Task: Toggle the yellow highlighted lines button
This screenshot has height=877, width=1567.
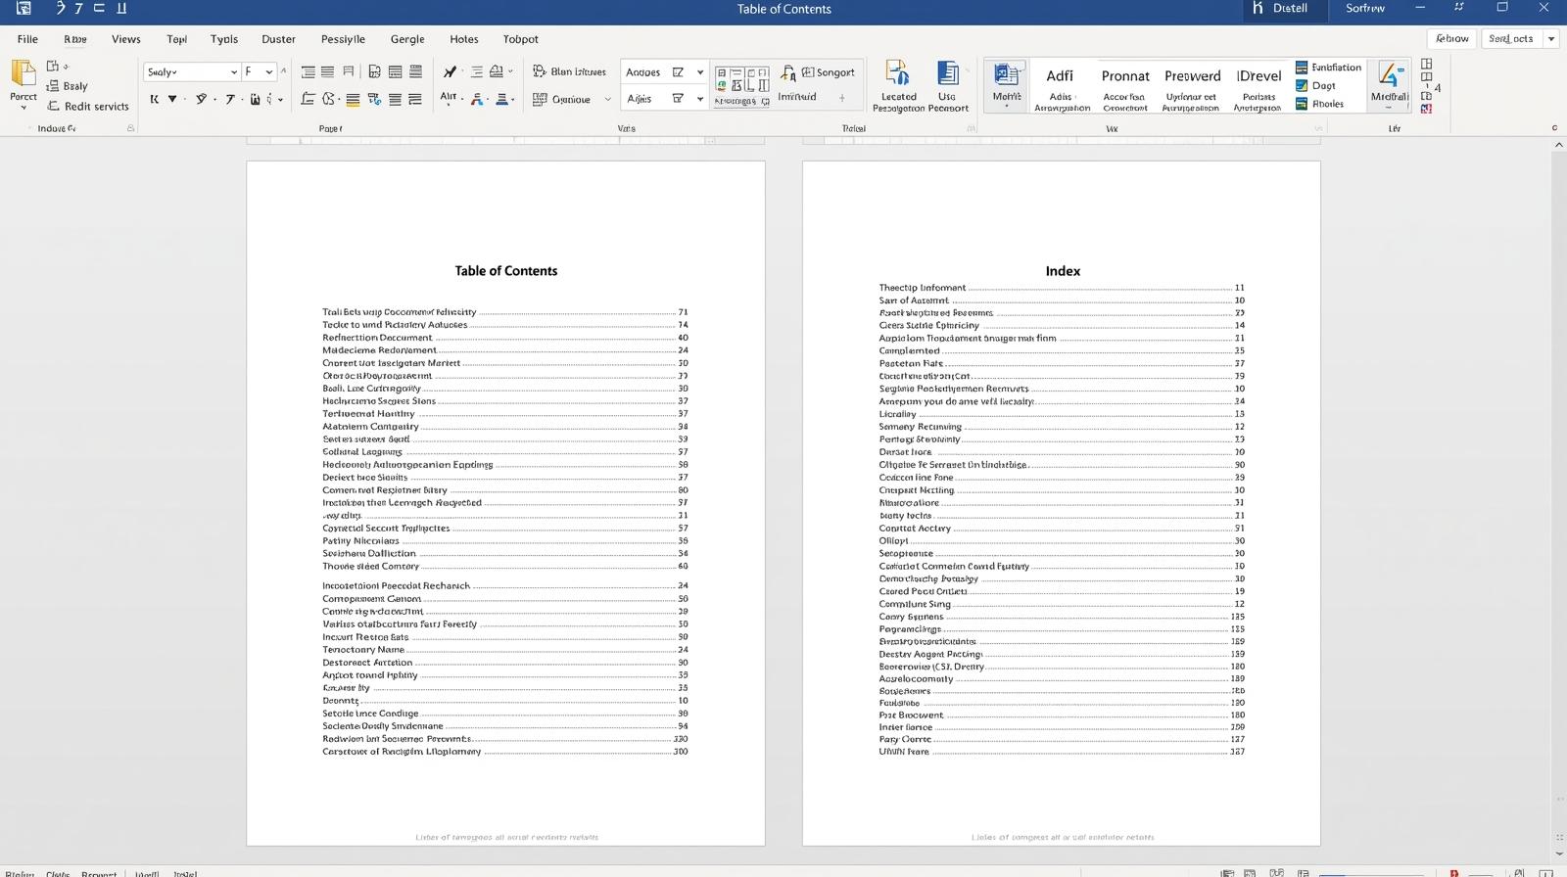Action: pos(352,99)
